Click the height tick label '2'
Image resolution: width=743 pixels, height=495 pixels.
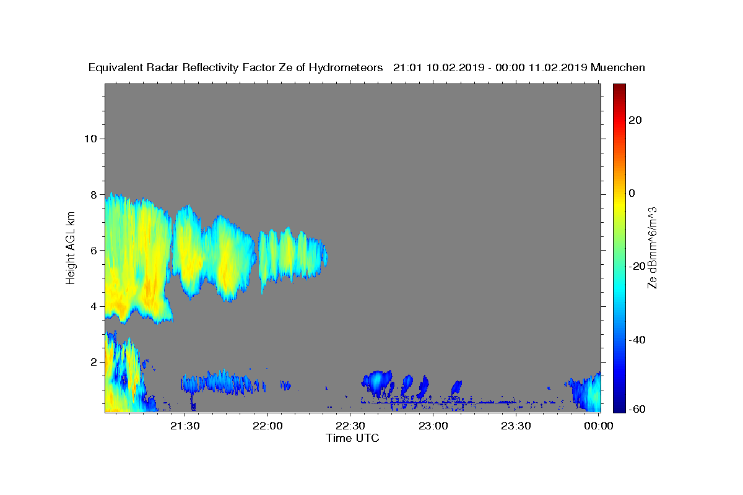93,362
